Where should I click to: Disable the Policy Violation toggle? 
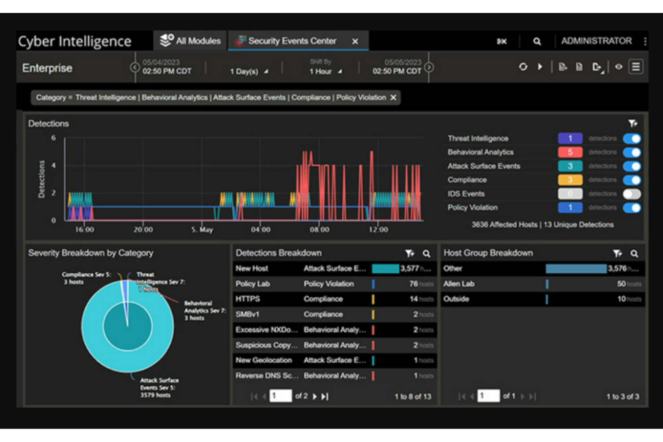(x=632, y=207)
